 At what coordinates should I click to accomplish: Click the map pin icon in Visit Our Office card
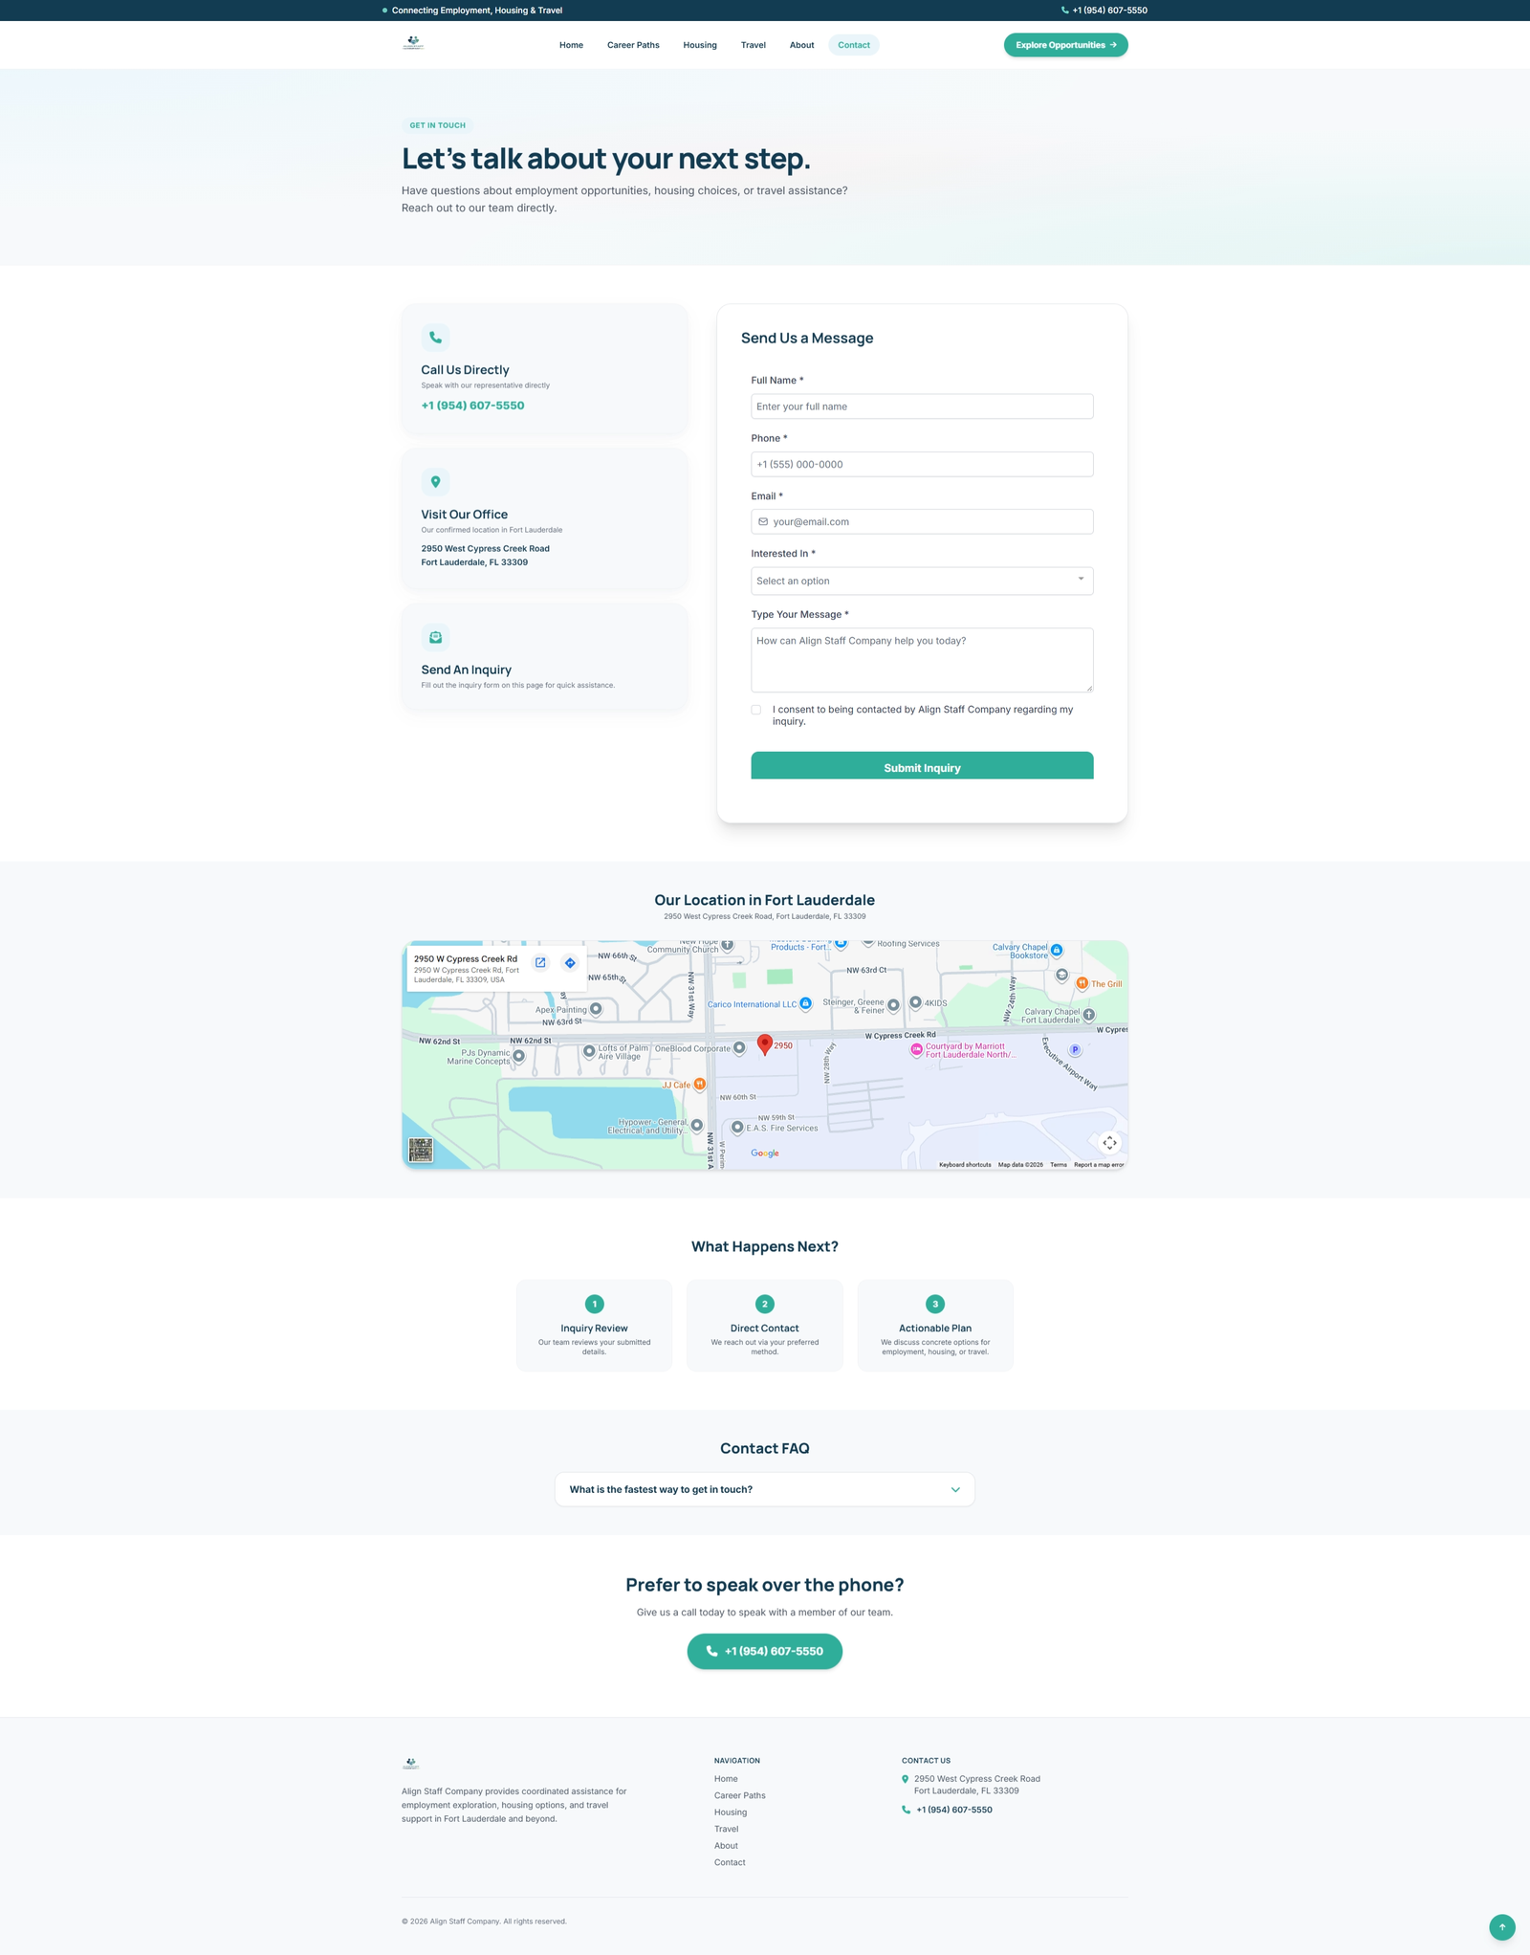click(435, 482)
